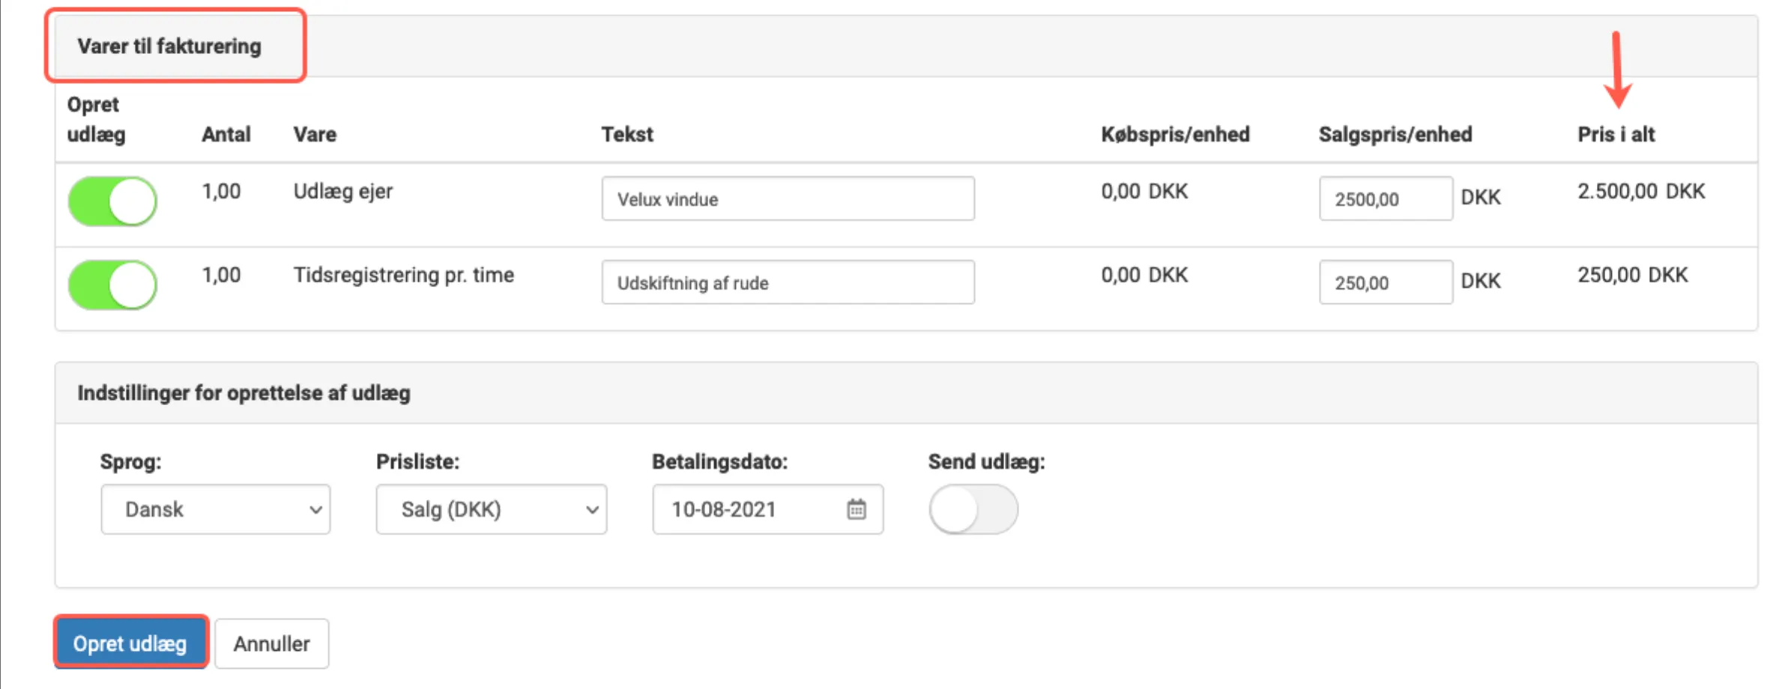Image resolution: width=1779 pixels, height=689 pixels.
Task: Click the calendar icon in Betalingsdato field
Action: click(856, 509)
